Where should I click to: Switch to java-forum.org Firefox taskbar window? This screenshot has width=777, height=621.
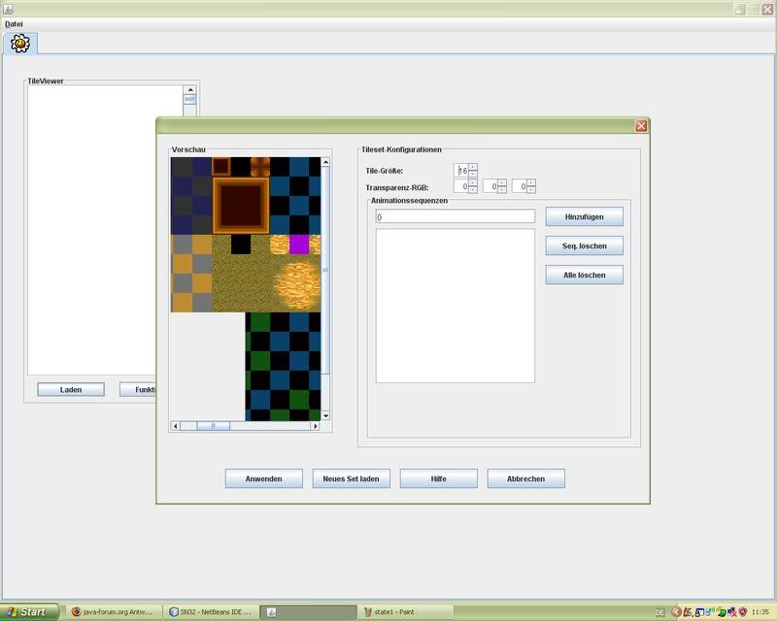115,612
